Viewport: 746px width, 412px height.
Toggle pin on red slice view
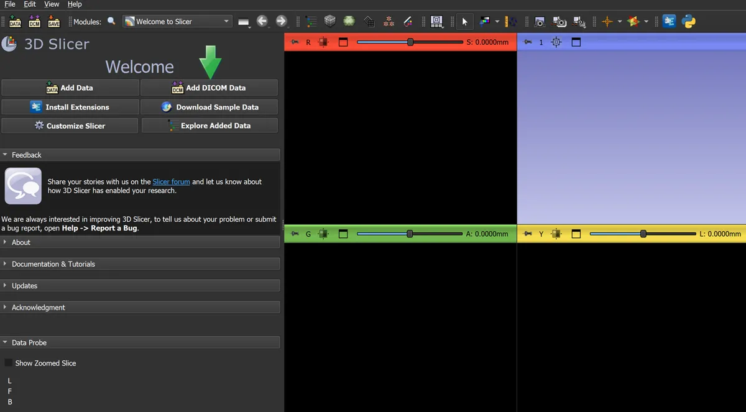click(292, 42)
